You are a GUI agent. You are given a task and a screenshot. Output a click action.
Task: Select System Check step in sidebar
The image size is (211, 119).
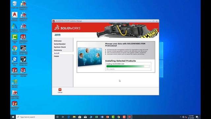(x=60, y=47)
